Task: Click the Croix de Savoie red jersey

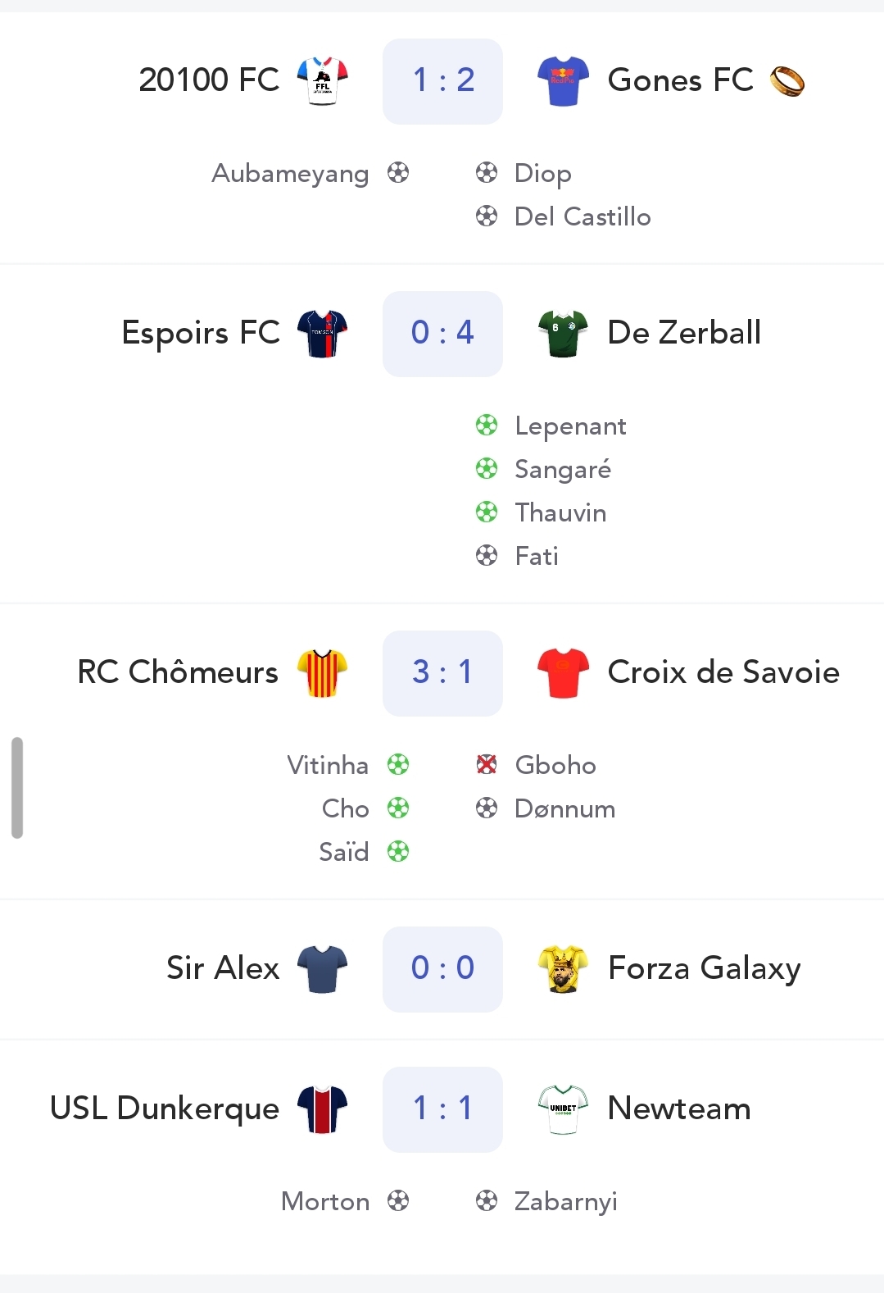Action: 563,672
